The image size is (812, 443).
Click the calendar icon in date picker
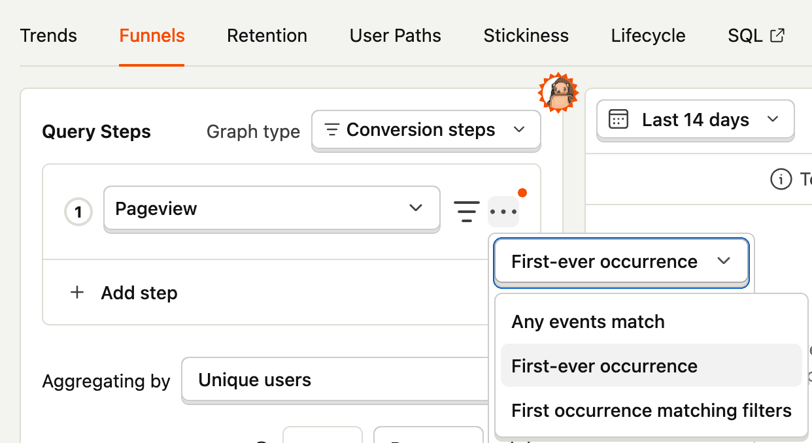pyautogui.click(x=618, y=120)
